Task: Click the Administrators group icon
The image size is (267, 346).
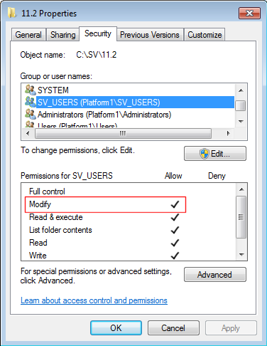Action: coord(31,114)
